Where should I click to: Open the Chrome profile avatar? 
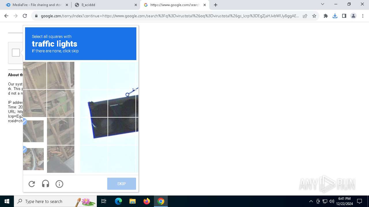353,16
